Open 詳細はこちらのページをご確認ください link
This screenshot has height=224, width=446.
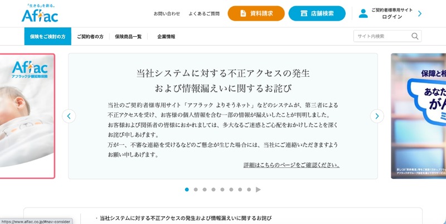[292, 165]
